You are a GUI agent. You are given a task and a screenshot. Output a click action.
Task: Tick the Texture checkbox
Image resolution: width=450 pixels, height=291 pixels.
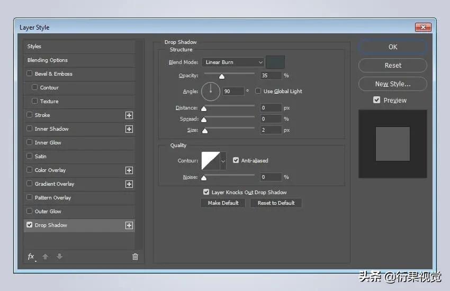coord(35,101)
